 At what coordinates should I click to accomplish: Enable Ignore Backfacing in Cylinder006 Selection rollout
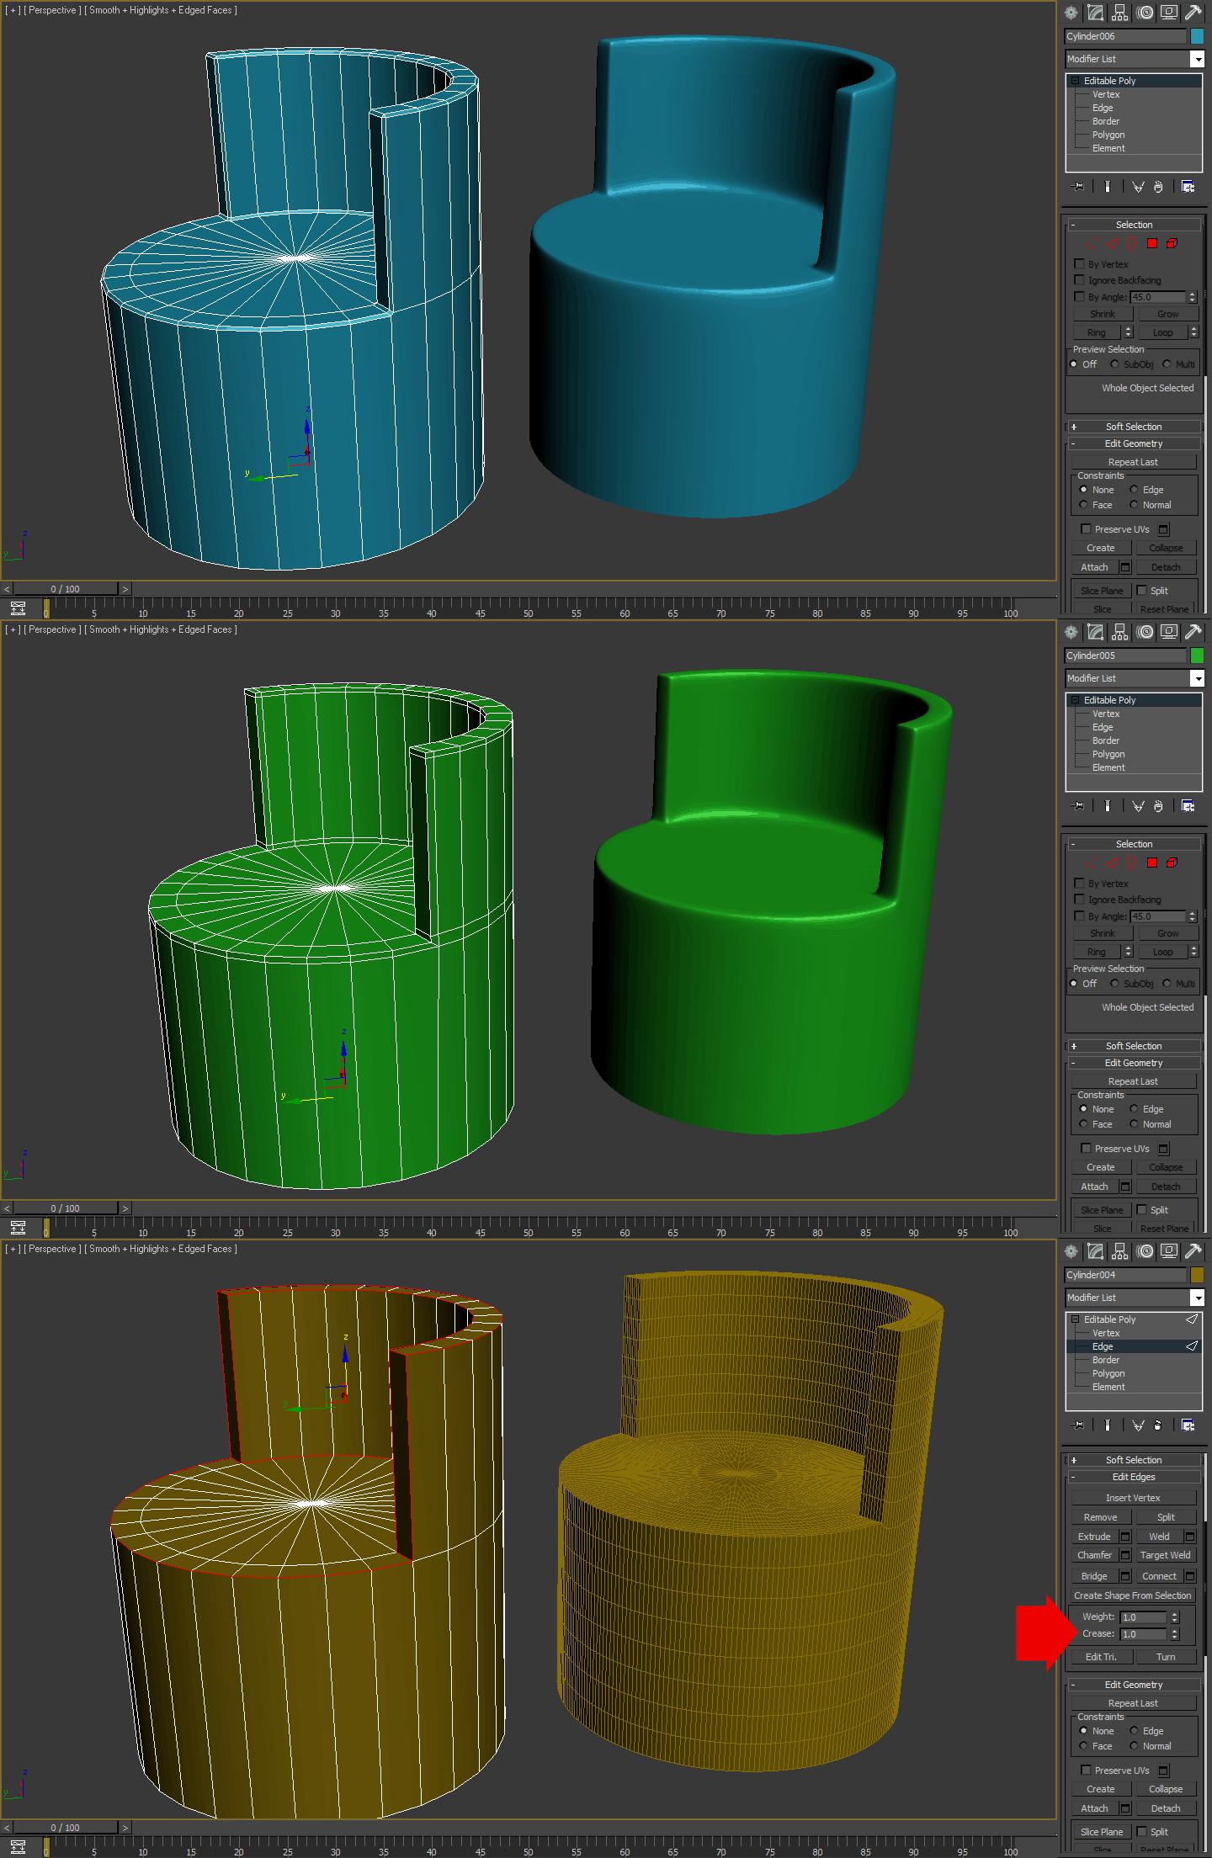point(1079,280)
